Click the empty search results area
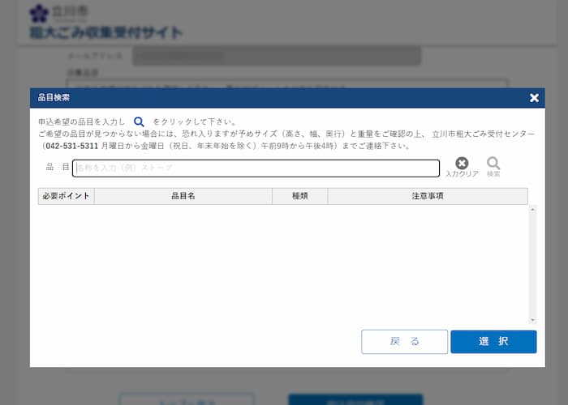This screenshot has height=405, width=568. [x=282, y=264]
